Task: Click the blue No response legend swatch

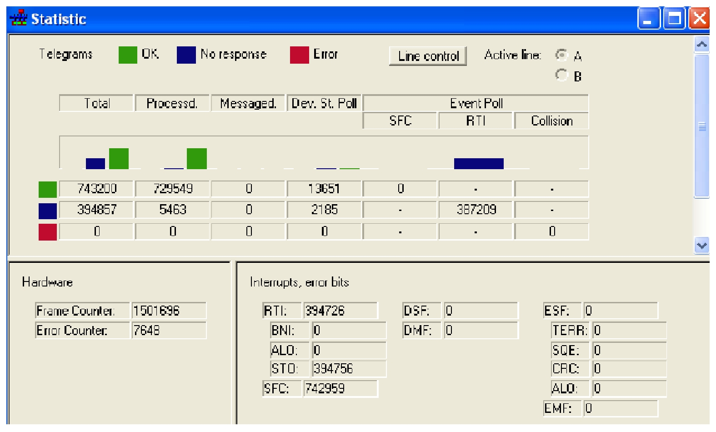Action: tap(186, 55)
